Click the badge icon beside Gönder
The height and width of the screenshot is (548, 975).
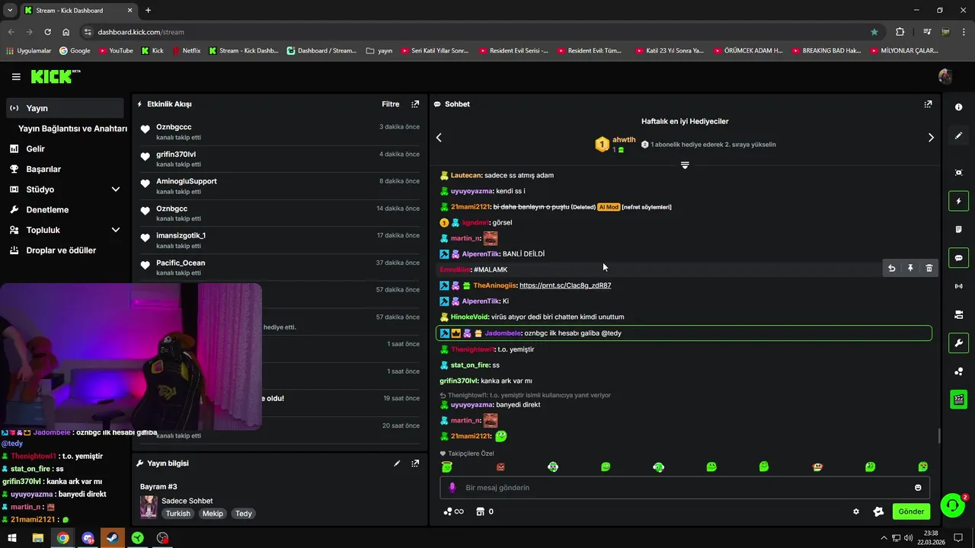click(878, 511)
